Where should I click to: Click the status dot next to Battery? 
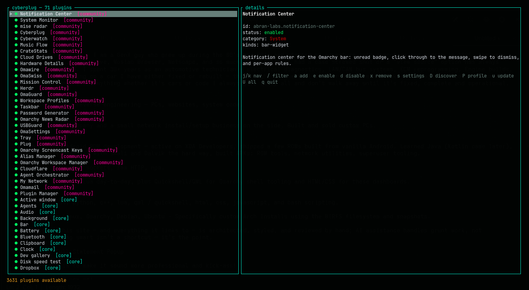pyautogui.click(x=16, y=231)
